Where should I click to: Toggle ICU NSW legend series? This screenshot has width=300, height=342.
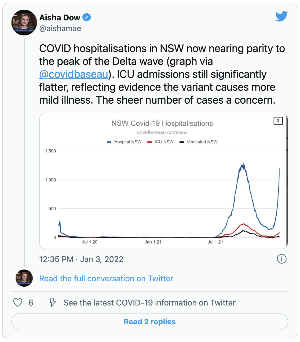tap(160, 142)
